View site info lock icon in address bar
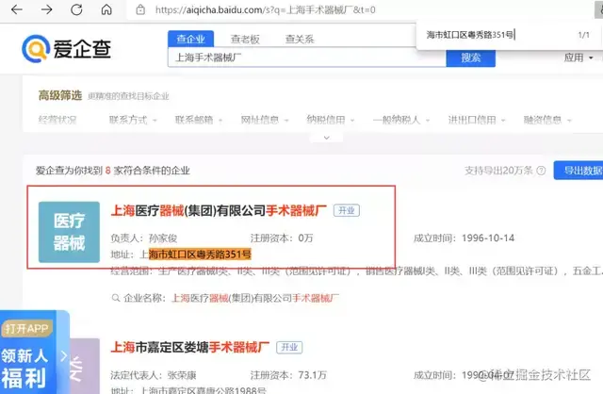 point(140,9)
